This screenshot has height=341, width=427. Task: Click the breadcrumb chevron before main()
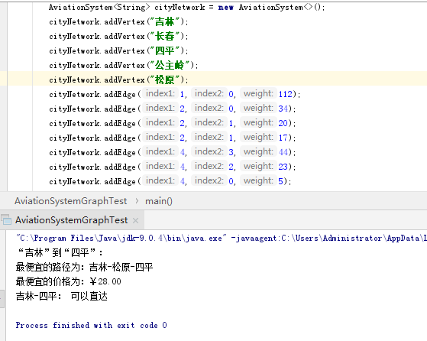pos(137,201)
